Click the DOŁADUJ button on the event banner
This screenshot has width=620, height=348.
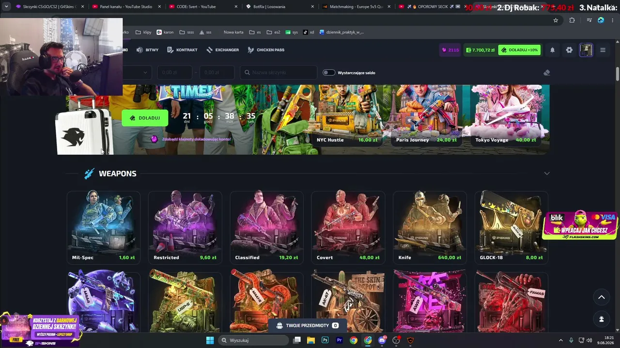145,118
